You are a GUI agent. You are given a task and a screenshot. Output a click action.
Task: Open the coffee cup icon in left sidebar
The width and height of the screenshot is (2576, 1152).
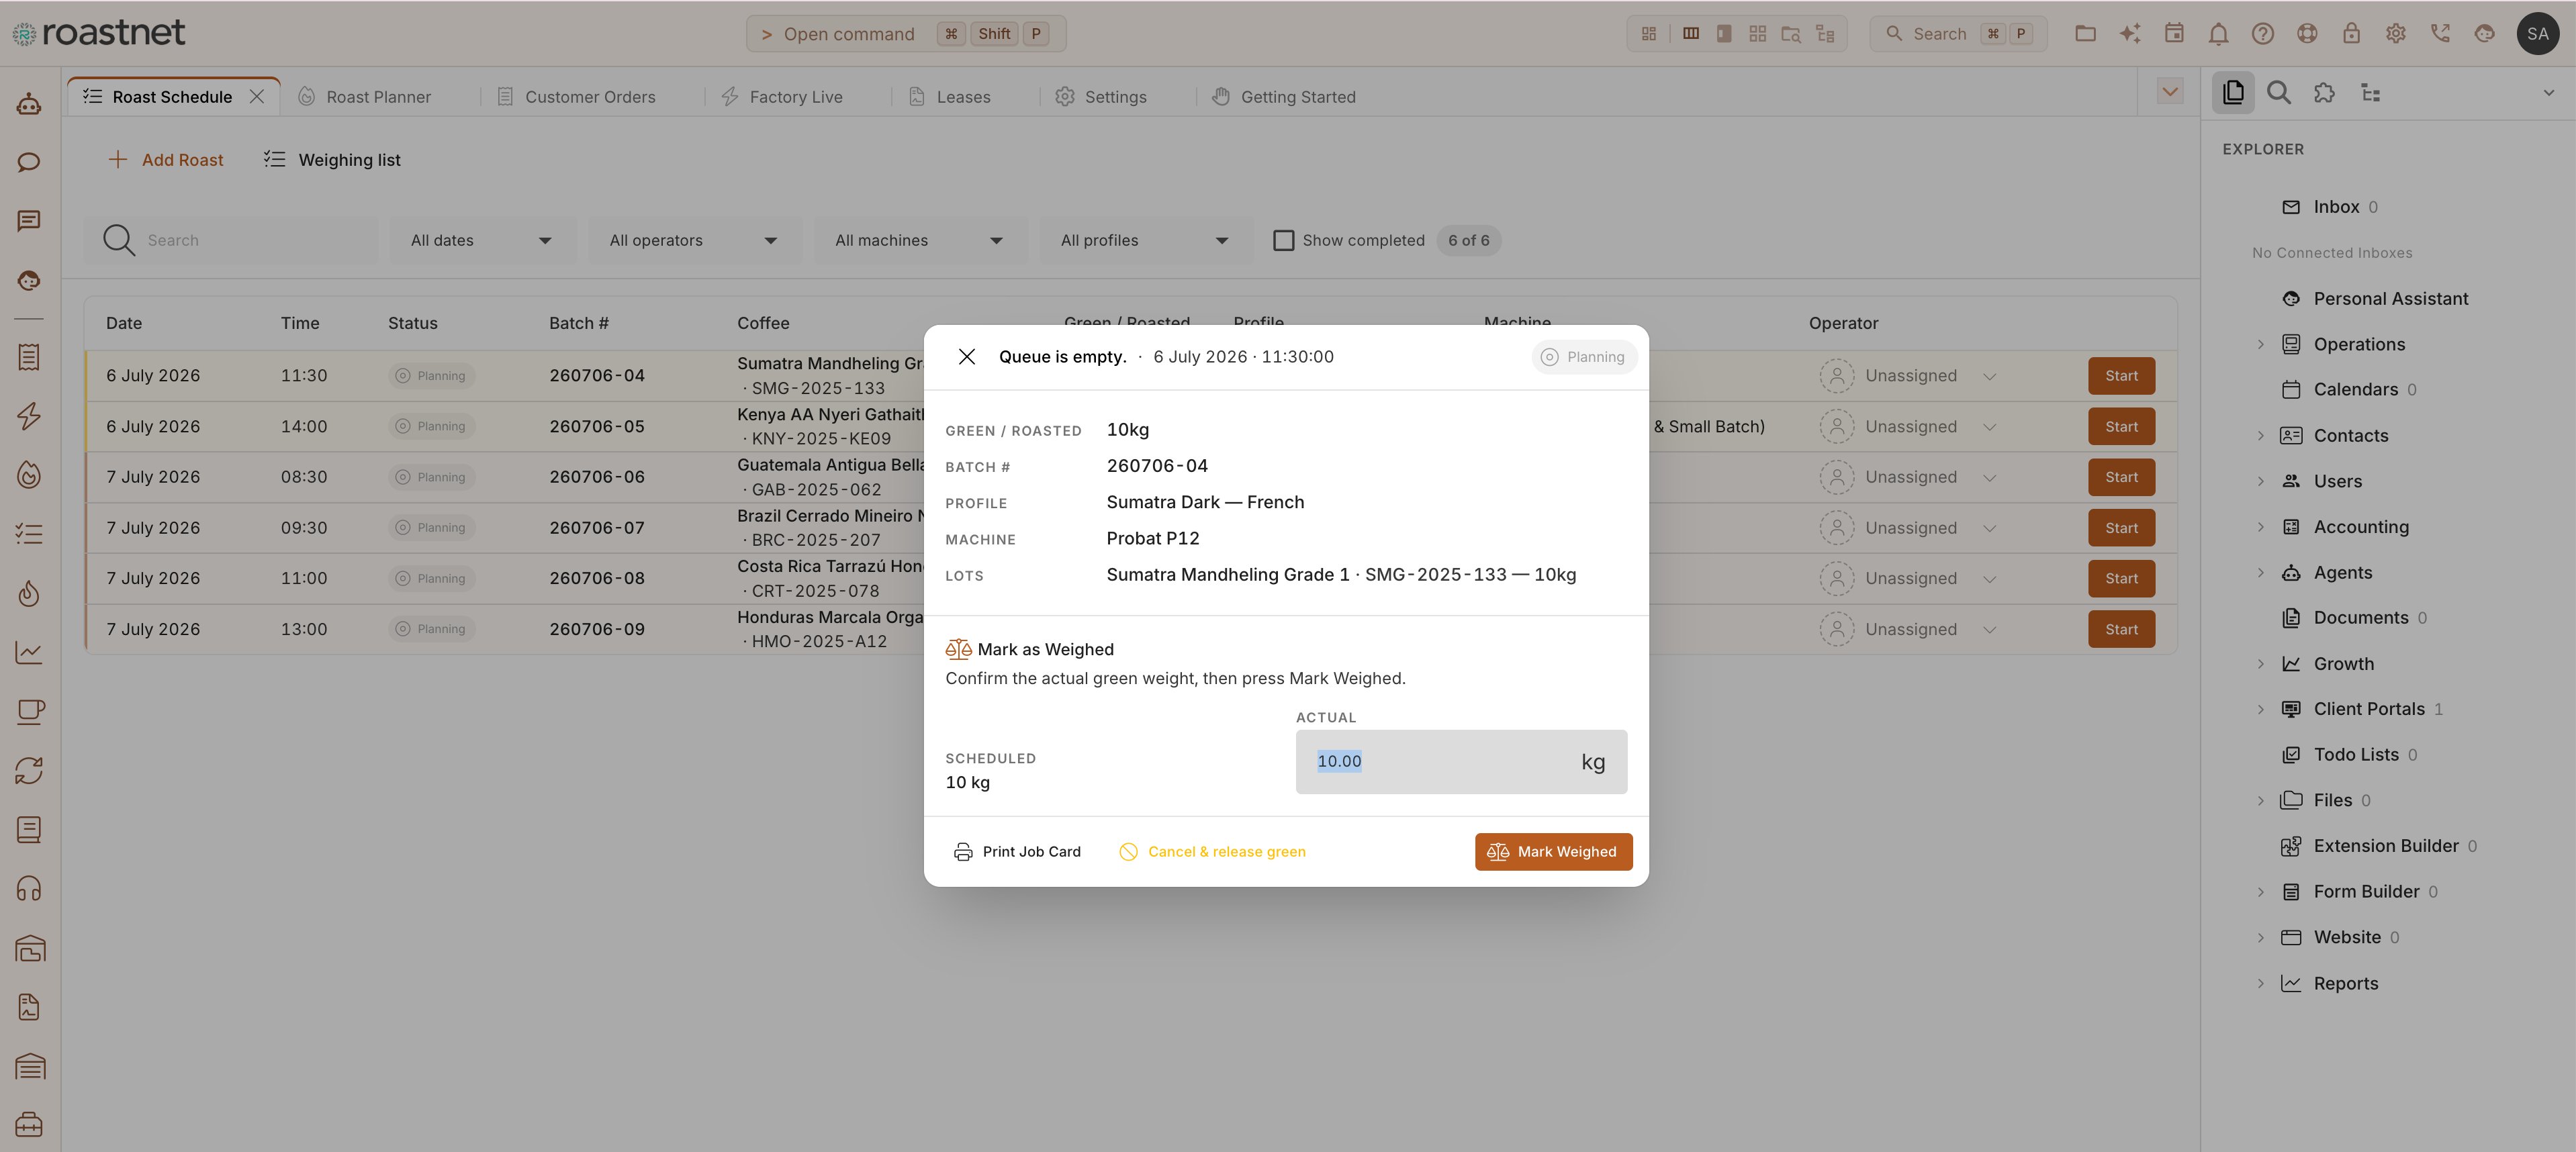coord(29,712)
